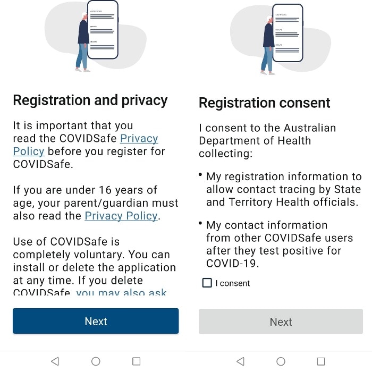Open Privacy Policy link in parent/guardian paragraph

121,216
